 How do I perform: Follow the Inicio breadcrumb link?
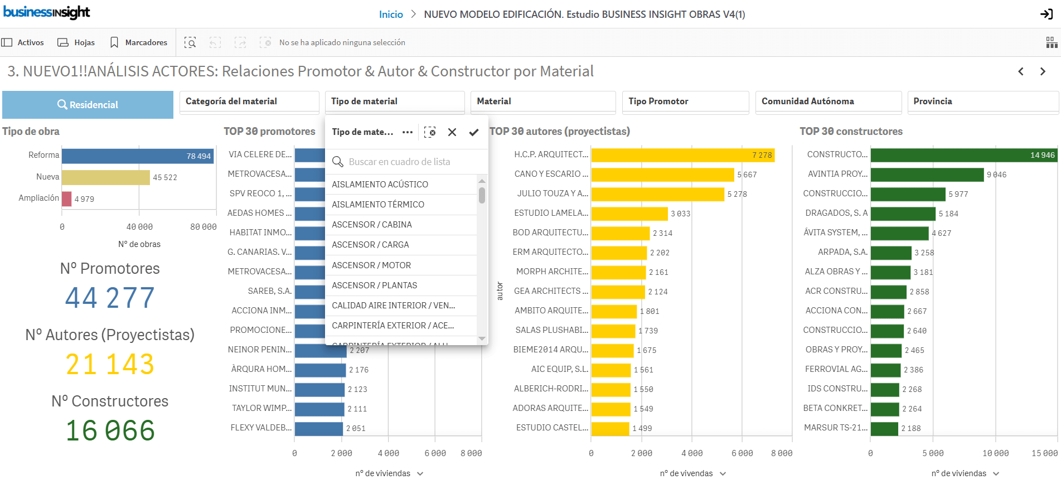[x=391, y=14]
